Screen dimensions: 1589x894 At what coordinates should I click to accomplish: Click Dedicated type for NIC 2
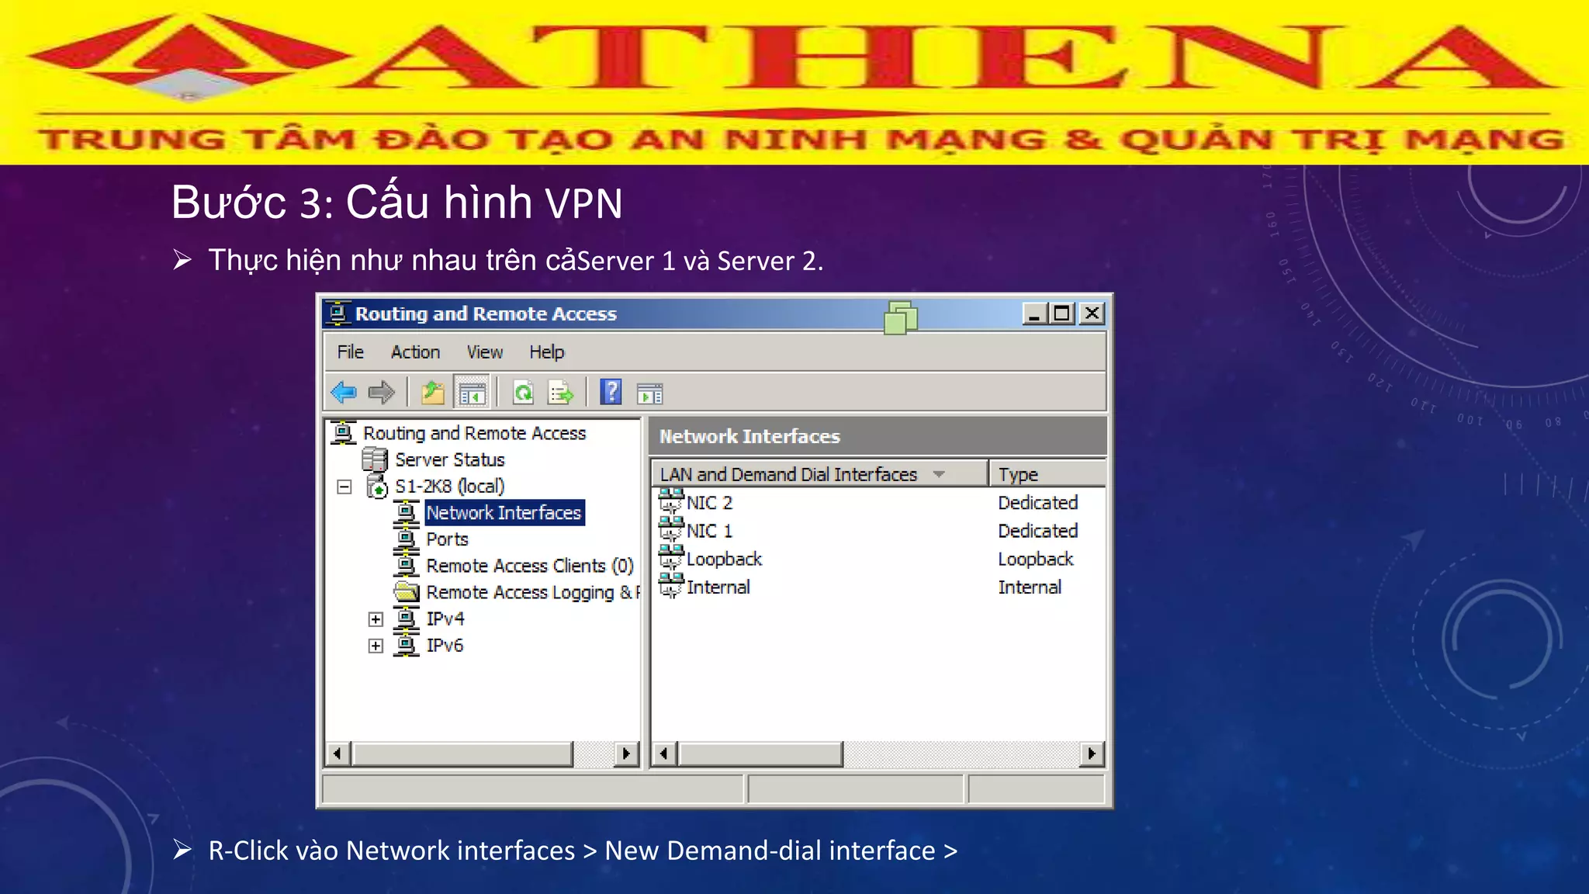(1038, 503)
